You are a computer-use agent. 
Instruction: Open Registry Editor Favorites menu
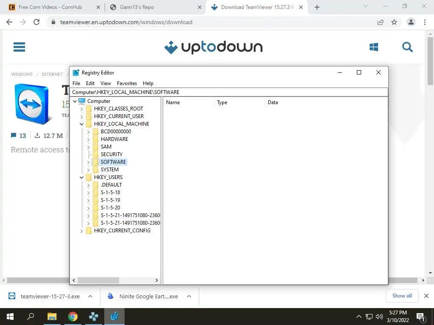127,83
